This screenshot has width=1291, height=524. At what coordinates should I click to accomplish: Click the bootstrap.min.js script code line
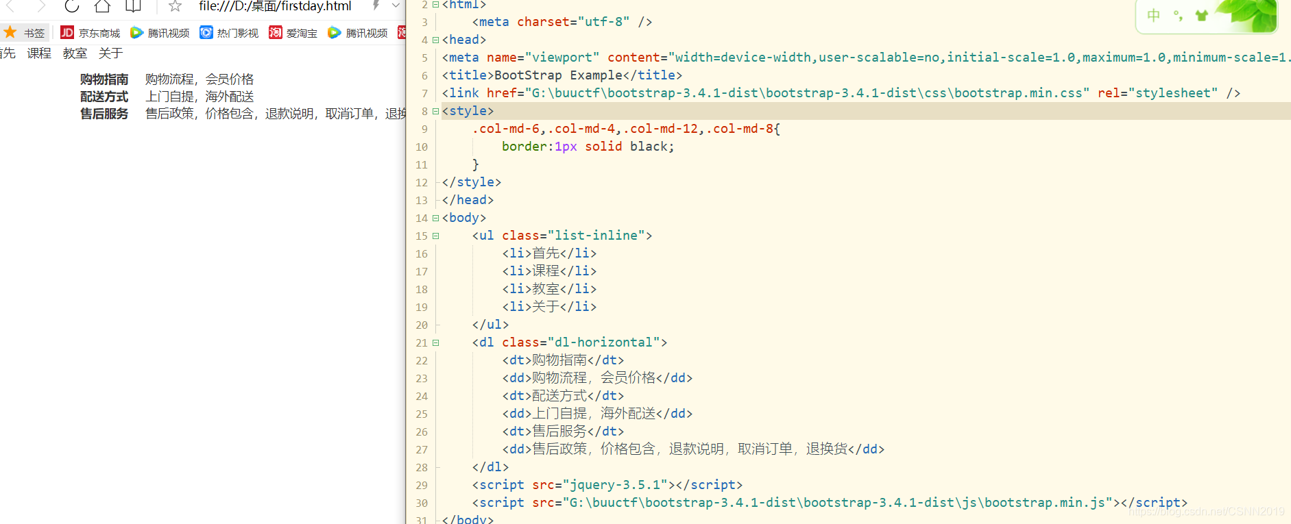pos(830,503)
